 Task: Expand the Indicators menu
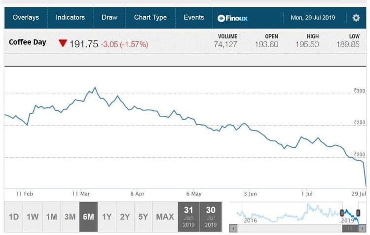71,17
